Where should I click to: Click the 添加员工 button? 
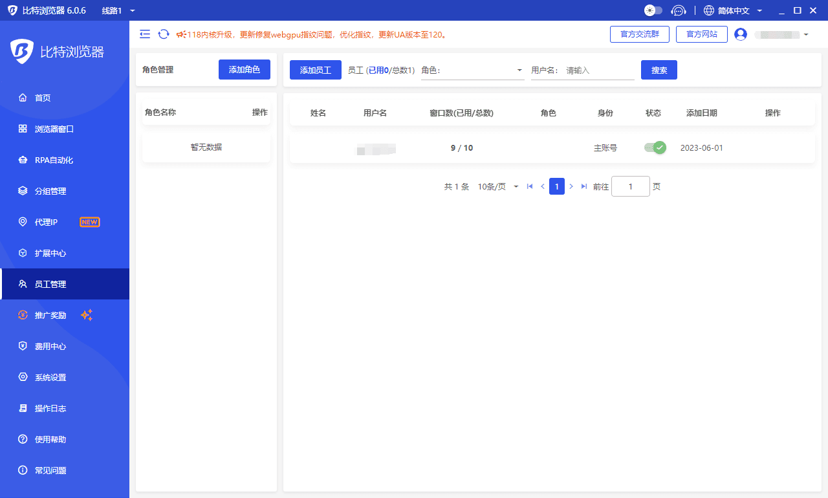(315, 69)
